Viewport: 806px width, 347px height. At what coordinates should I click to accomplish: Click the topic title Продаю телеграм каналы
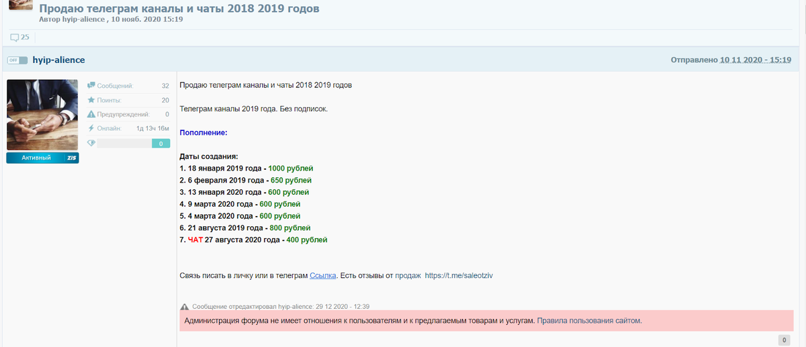pos(179,9)
